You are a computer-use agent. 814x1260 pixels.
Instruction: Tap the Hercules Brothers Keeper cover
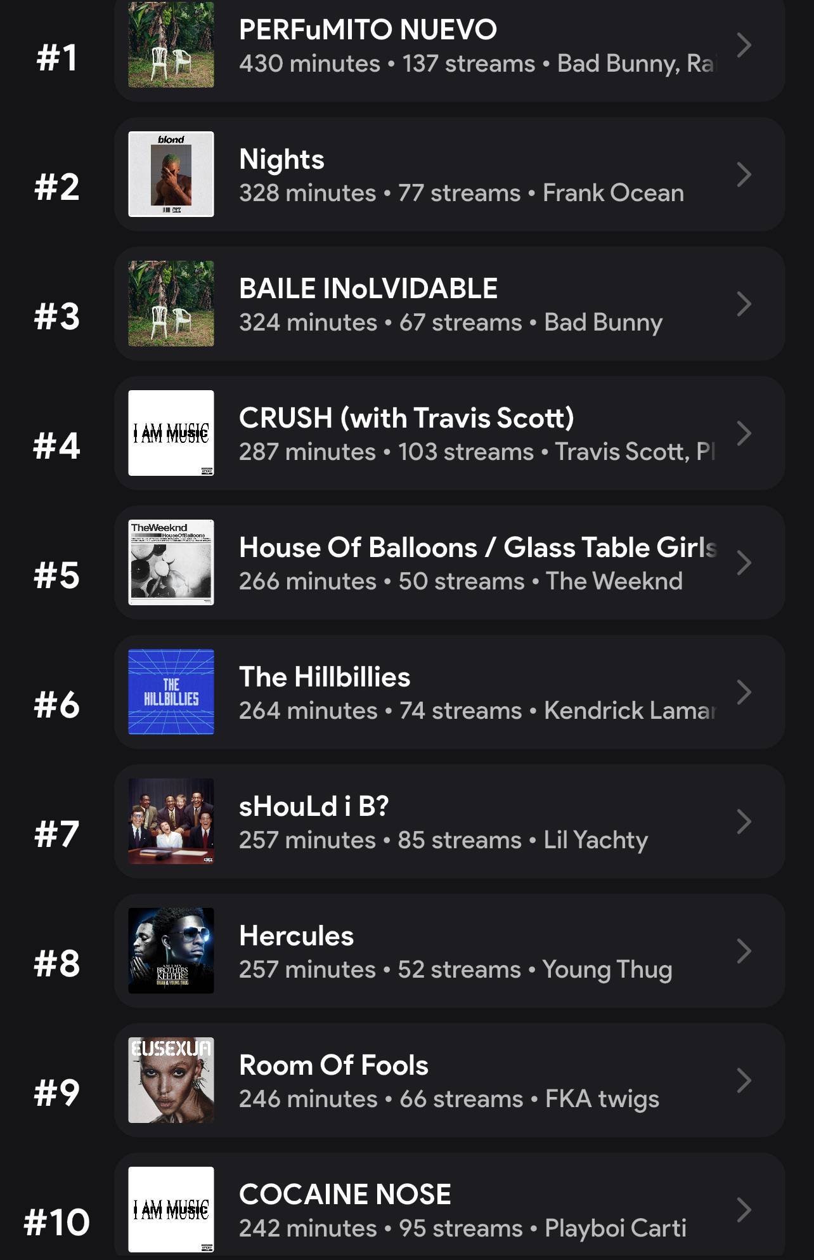tap(171, 950)
